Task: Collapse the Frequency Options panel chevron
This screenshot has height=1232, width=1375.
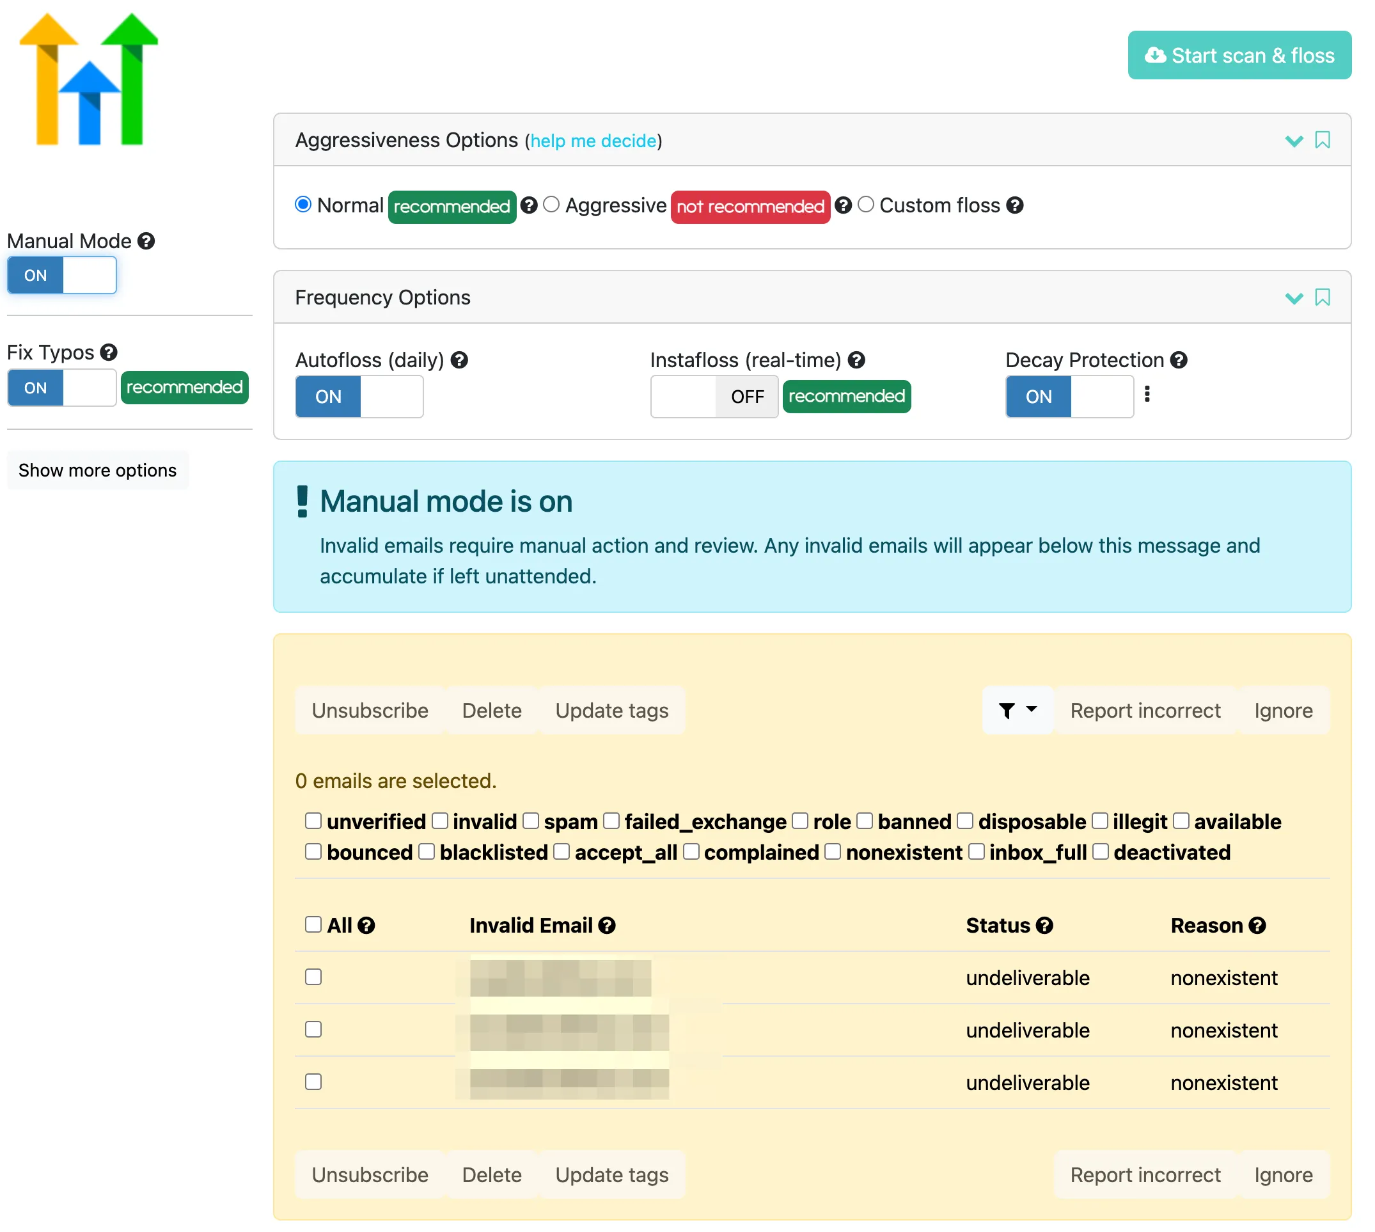Action: 1294,299
